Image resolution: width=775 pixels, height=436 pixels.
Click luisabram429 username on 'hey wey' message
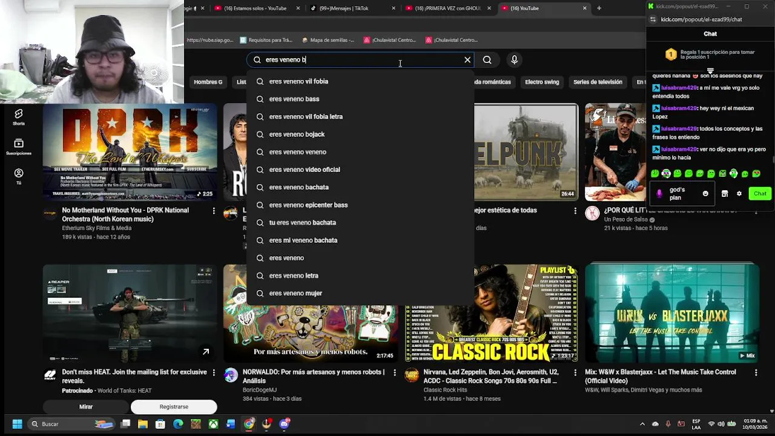point(679,108)
